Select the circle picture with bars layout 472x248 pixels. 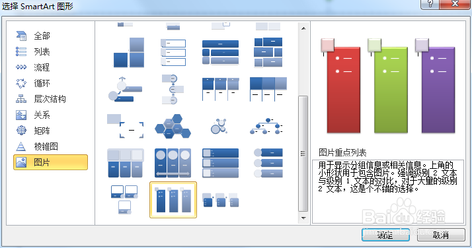point(268,163)
